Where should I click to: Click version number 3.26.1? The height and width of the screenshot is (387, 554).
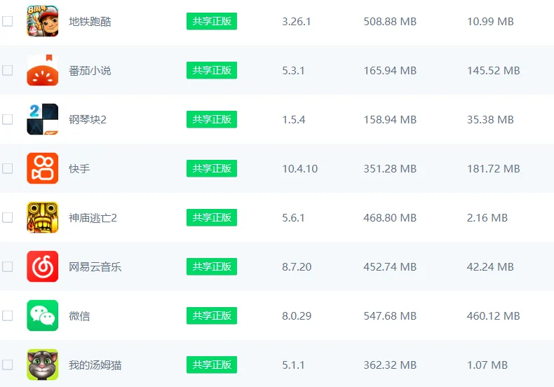point(297,22)
